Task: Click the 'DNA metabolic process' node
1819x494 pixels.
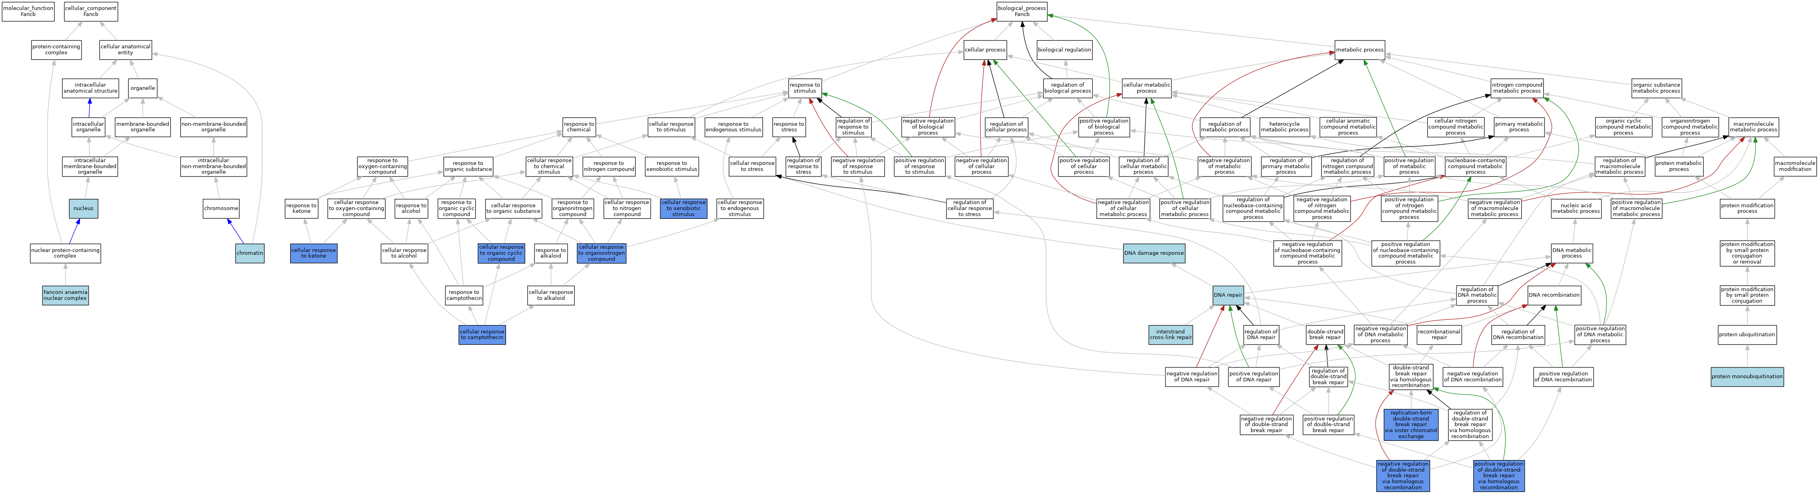Action: 1572,253
